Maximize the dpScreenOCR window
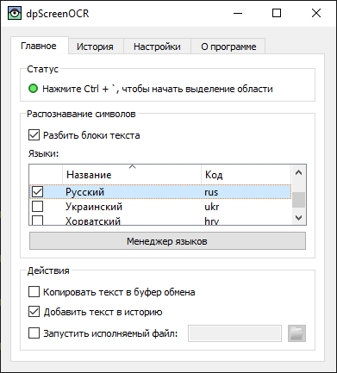Viewport: 337px width, 373px height. click(x=277, y=13)
